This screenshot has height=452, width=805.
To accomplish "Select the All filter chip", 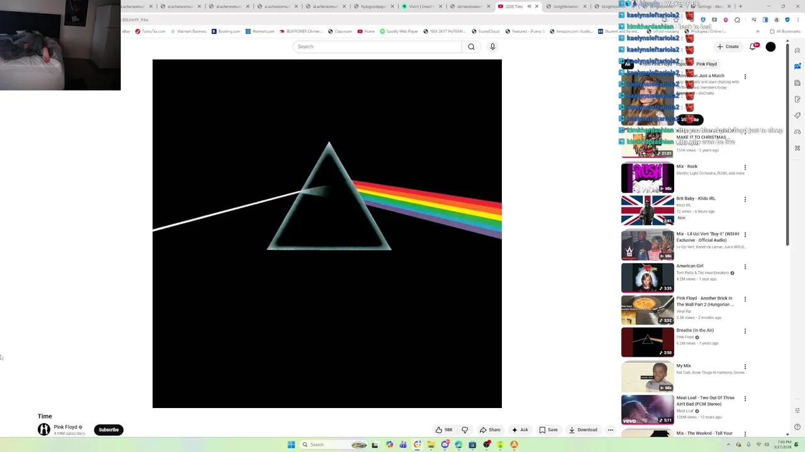I will point(628,64).
